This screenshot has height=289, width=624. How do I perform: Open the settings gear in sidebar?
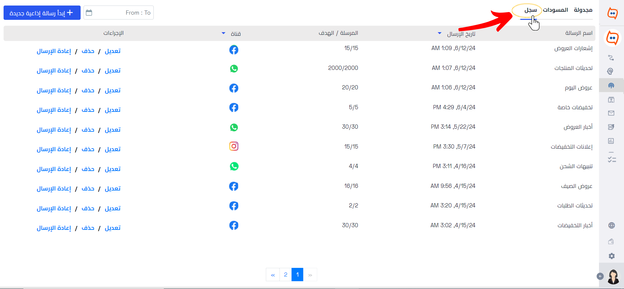pyautogui.click(x=611, y=256)
